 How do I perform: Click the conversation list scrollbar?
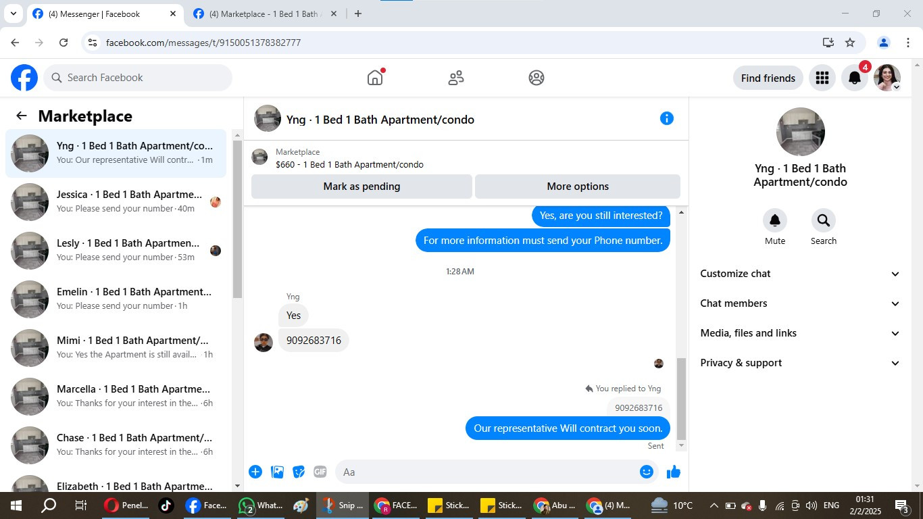(x=237, y=220)
